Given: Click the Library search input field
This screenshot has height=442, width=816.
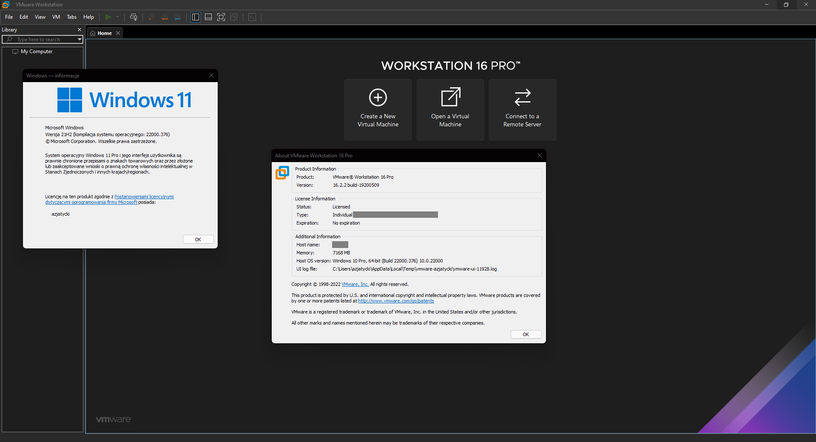Looking at the screenshot, I should click(42, 40).
